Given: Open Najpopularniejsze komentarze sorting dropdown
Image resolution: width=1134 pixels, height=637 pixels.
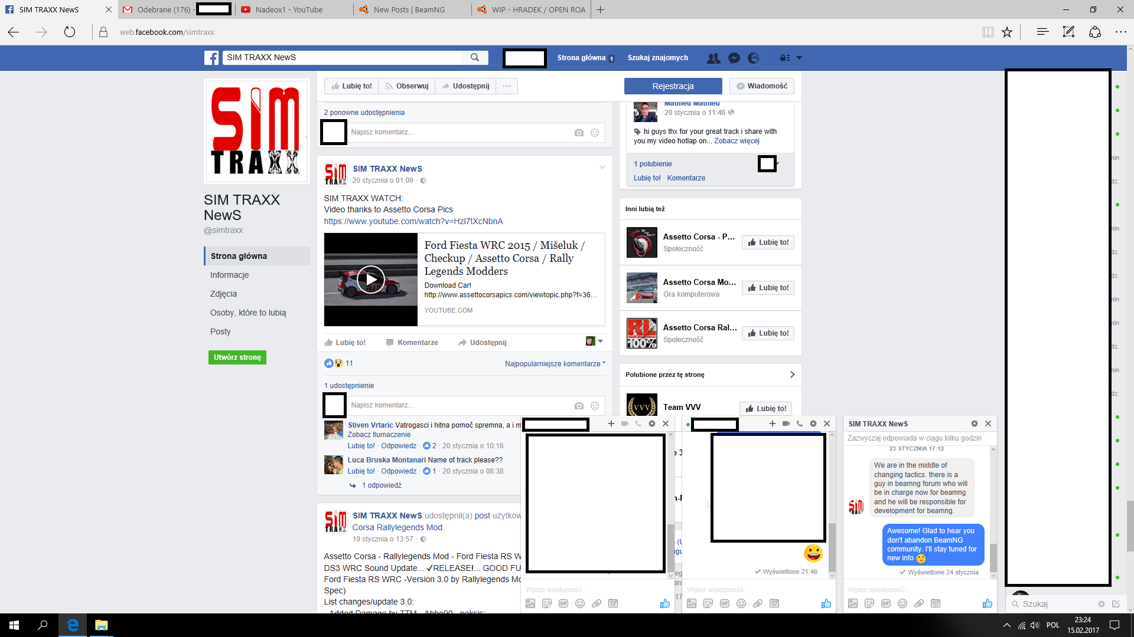Looking at the screenshot, I should (x=555, y=364).
